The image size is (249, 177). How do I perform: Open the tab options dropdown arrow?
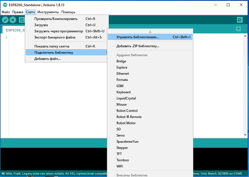coord(239,29)
